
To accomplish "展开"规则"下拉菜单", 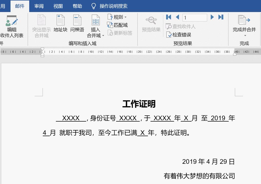I will point(125,17).
